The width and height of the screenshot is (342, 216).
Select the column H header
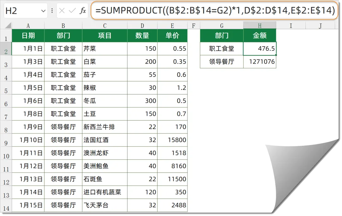pos(260,26)
